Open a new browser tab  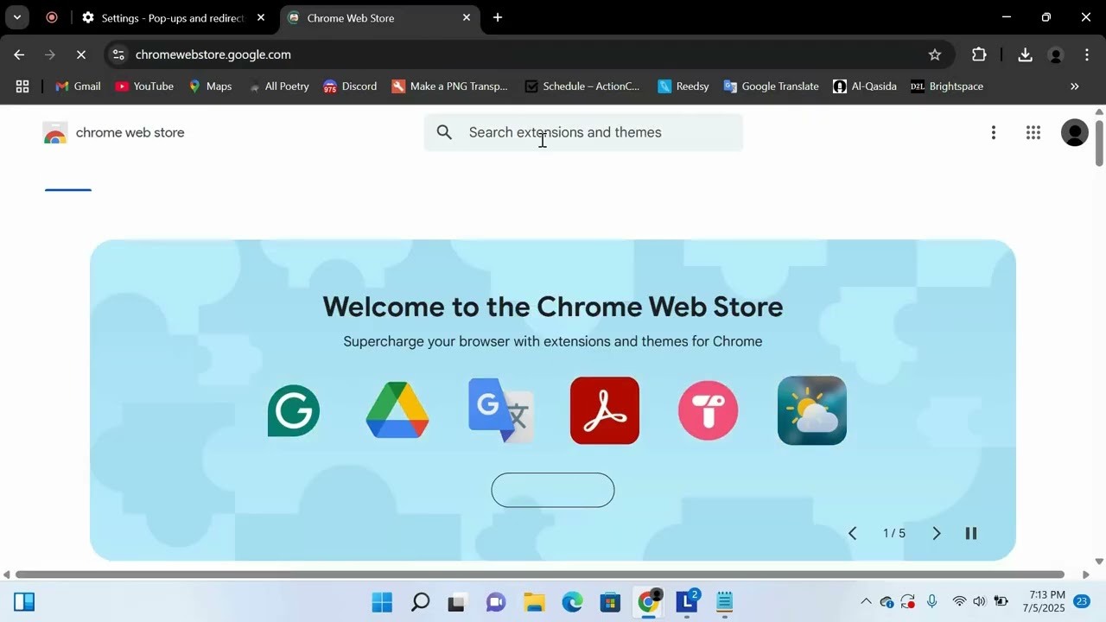coord(498,17)
